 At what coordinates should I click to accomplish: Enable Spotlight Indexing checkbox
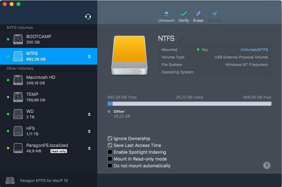coord(110,152)
